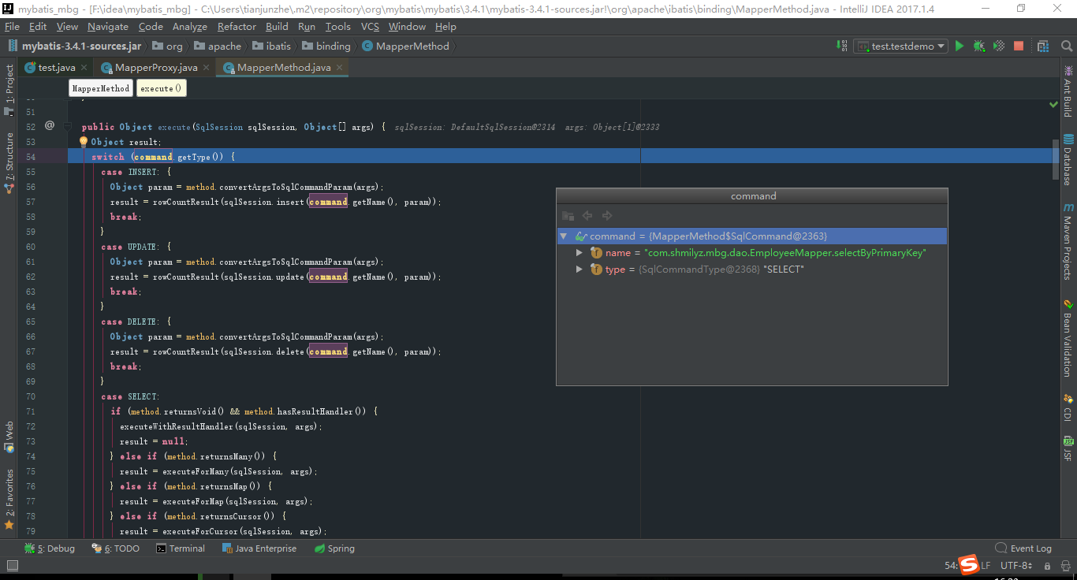The height and width of the screenshot is (580, 1077).
Task: Run test.testdemo with Coverage
Action: click(998, 46)
